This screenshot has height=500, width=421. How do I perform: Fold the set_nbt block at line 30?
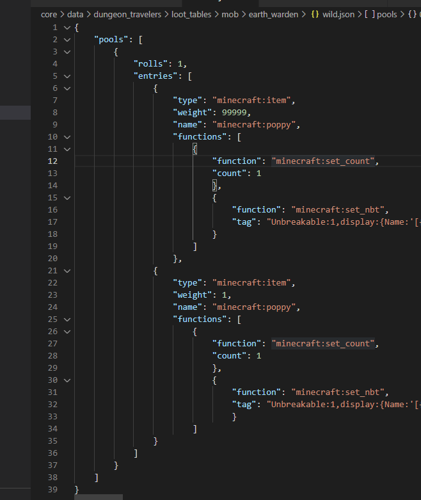coord(68,380)
